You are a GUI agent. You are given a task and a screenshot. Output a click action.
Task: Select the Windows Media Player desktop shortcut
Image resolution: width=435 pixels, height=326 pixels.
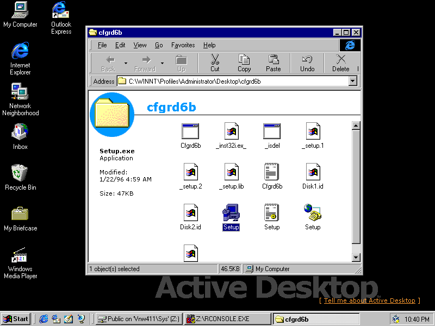tap(20, 263)
